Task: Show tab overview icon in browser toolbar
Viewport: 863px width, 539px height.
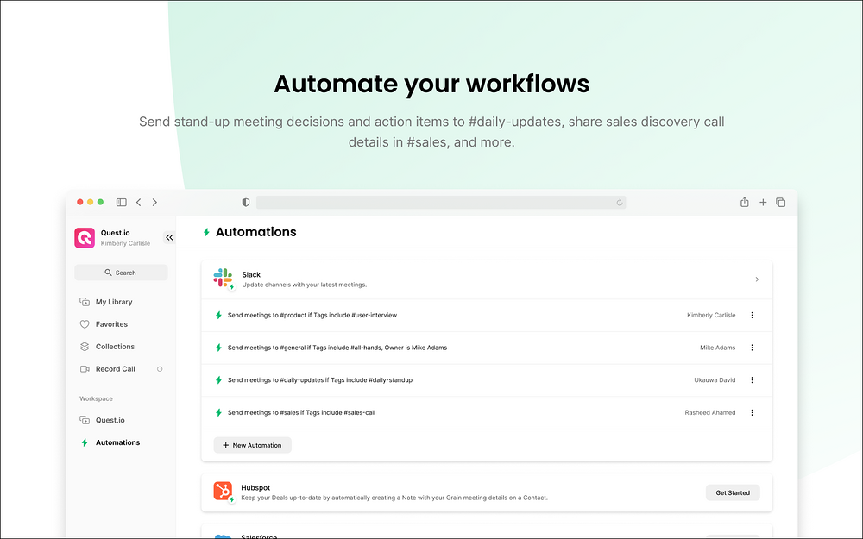Action: 780,203
